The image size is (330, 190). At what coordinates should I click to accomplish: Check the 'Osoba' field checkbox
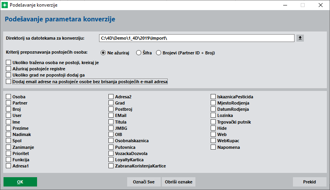(9, 96)
